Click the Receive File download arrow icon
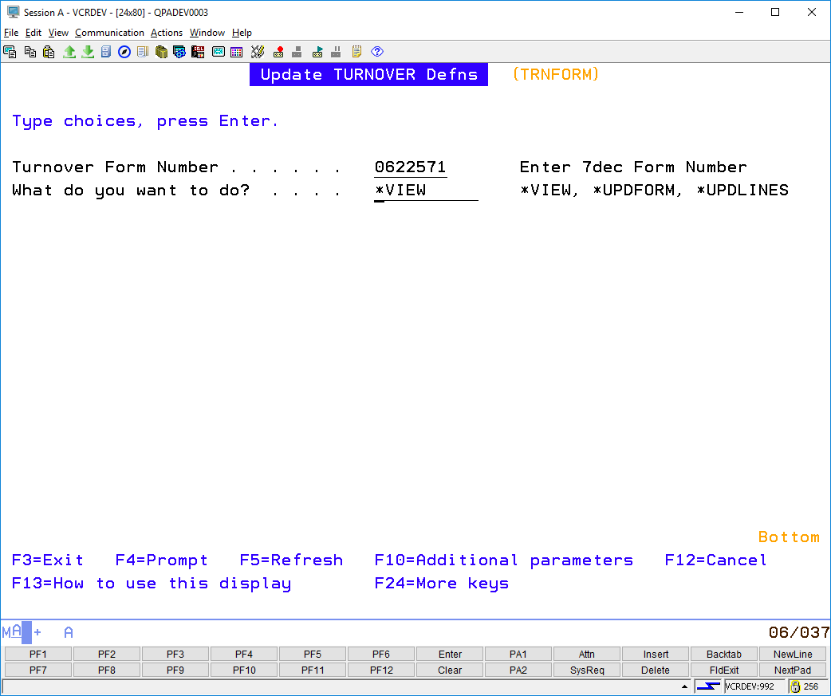This screenshot has width=831, height=696. coord(88,52)
